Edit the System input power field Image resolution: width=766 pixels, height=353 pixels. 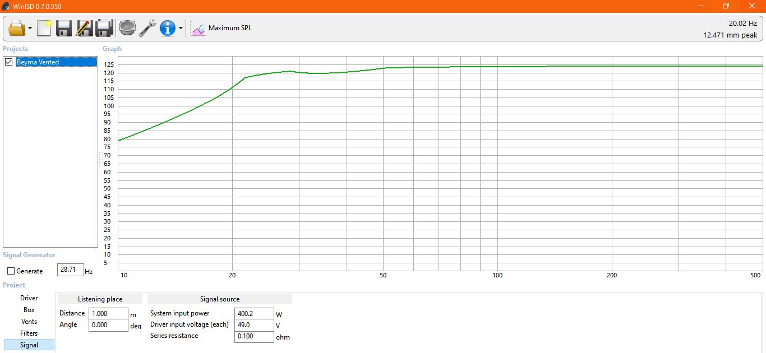[x=254, y=314]
